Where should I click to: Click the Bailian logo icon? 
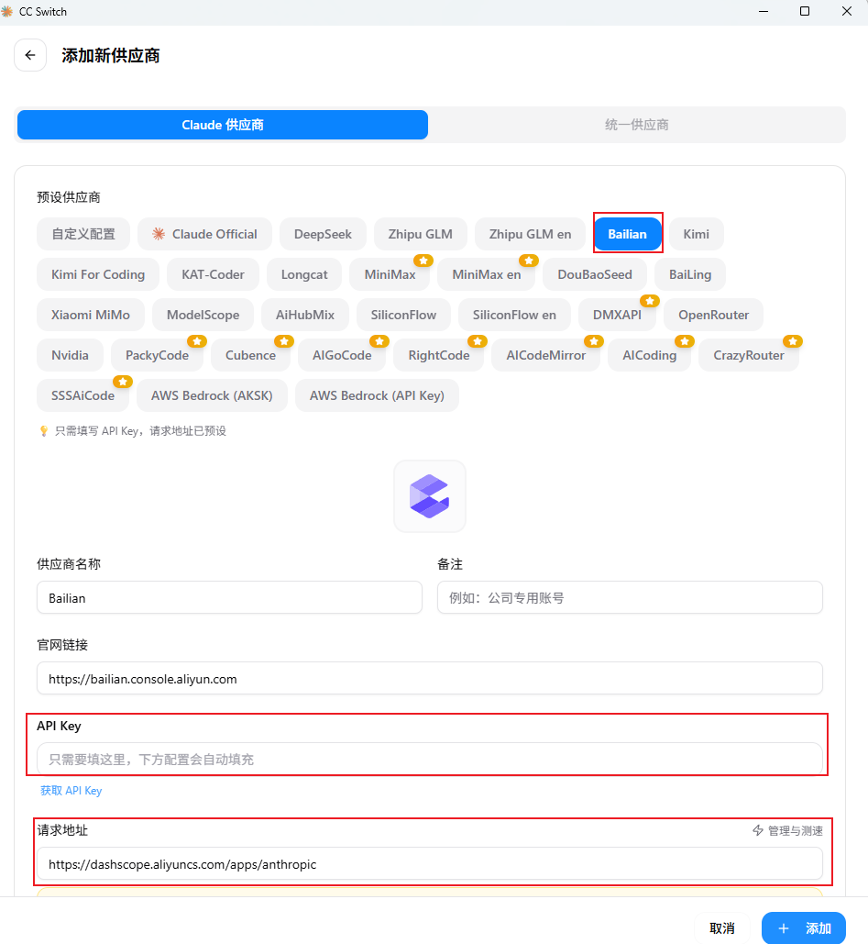pos(430,496)
